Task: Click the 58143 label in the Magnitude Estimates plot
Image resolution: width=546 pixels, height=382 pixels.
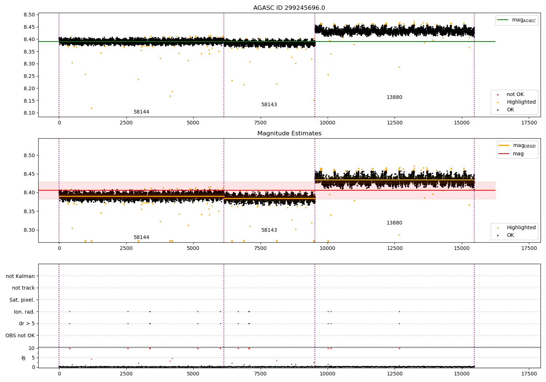Action: pos(269,230)
